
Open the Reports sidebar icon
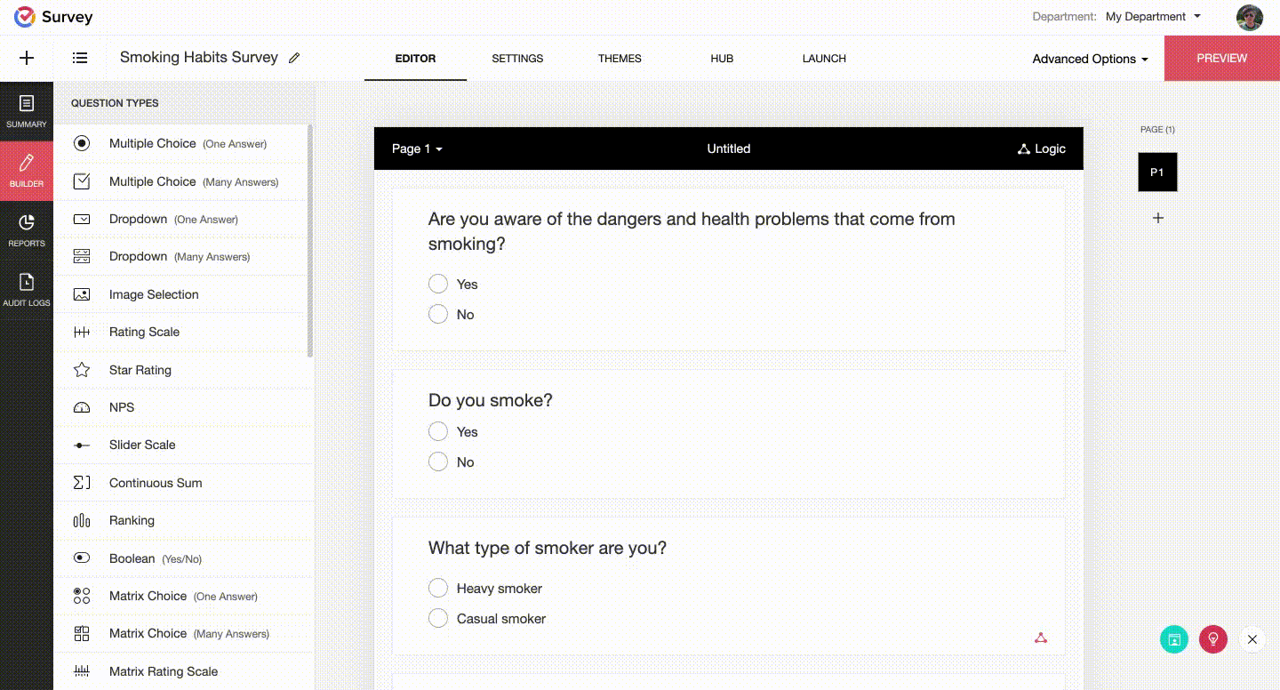coord(27,229)
